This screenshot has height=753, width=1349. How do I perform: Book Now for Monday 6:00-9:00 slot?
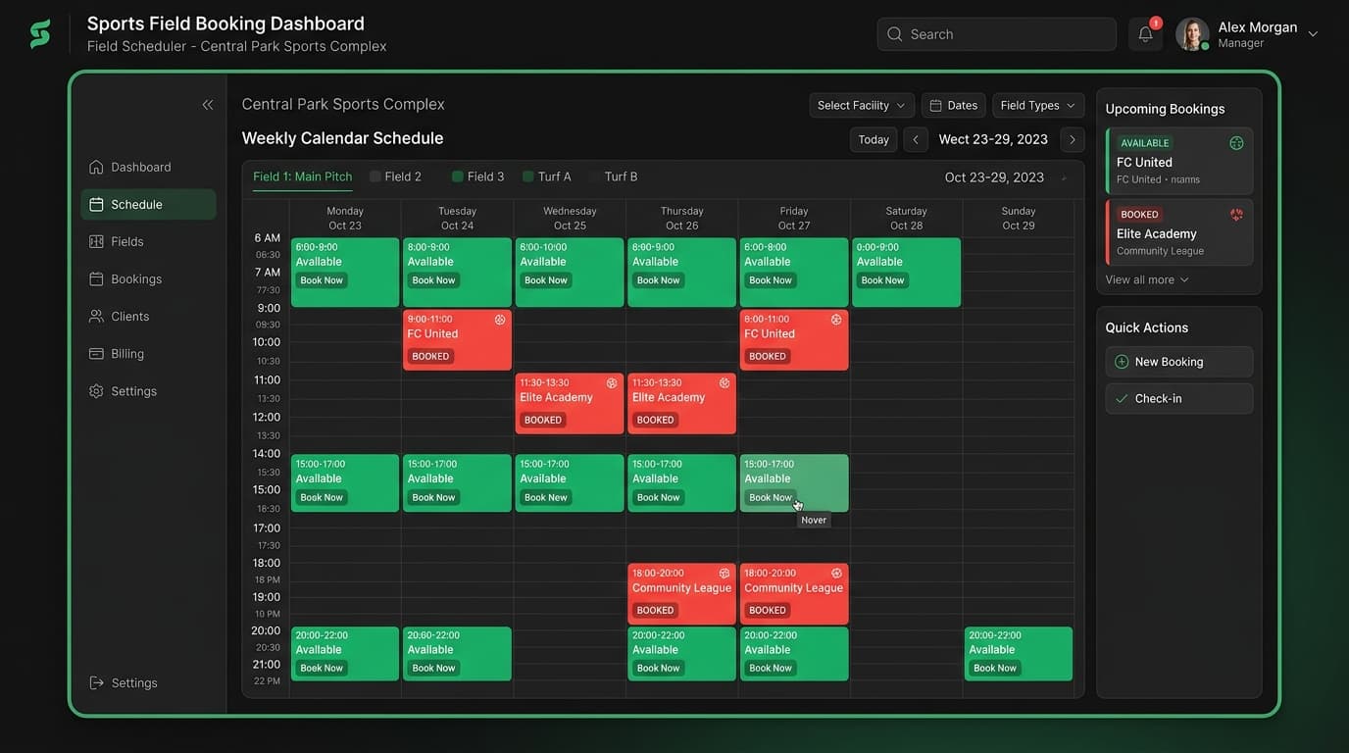[322, 280]
